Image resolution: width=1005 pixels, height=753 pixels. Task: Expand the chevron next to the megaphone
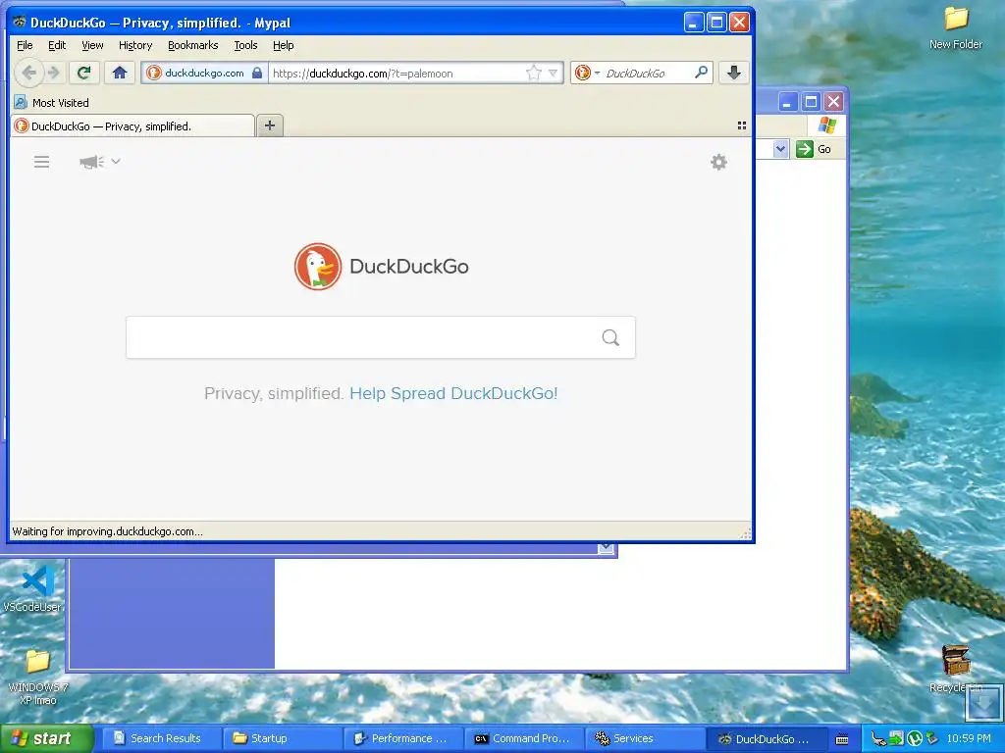pyautogui.click(x=116, y=162)
